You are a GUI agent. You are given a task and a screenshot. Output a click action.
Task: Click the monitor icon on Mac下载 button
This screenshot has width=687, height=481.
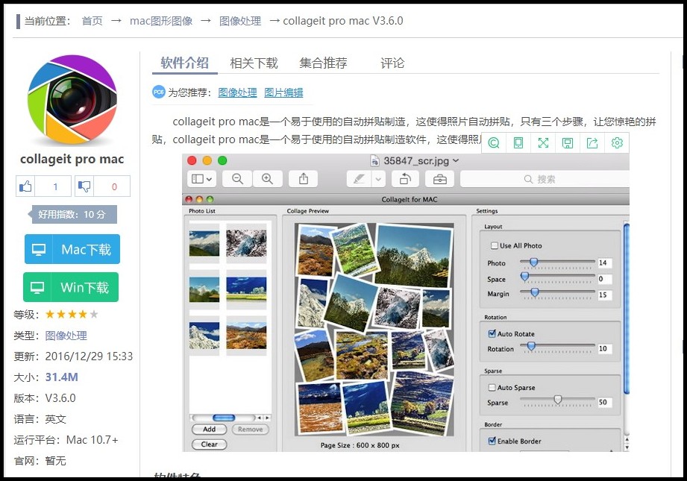point(39,250)
